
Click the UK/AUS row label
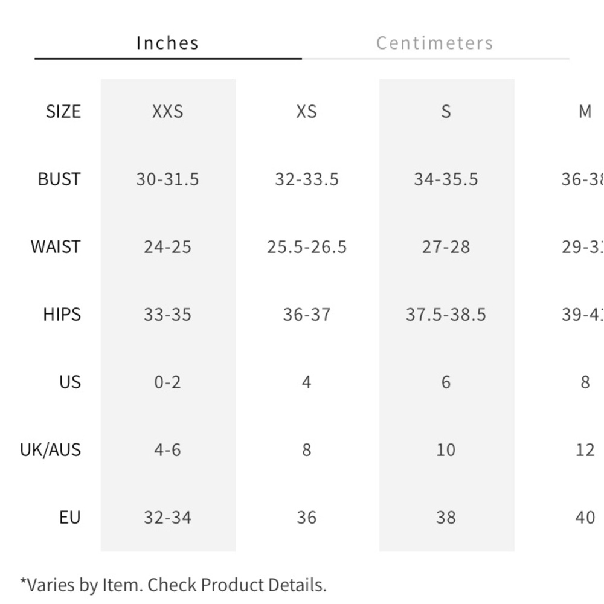tap(51, 450)
